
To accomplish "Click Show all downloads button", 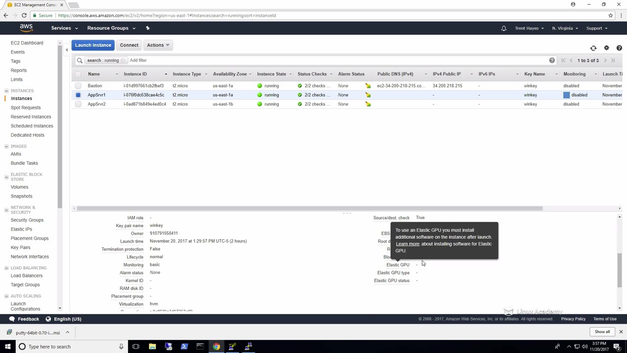I will pos(602,332).
